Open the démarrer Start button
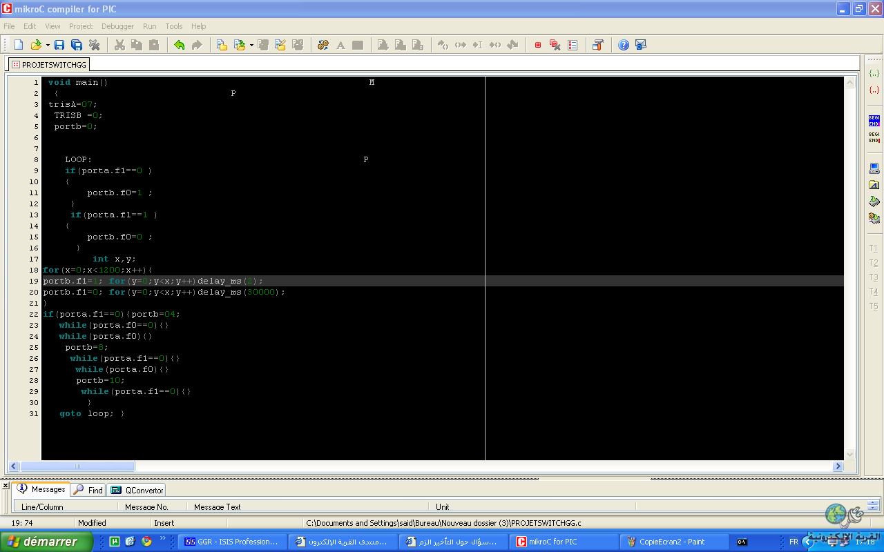Screen dimensions: 884x552 point(46,542)
